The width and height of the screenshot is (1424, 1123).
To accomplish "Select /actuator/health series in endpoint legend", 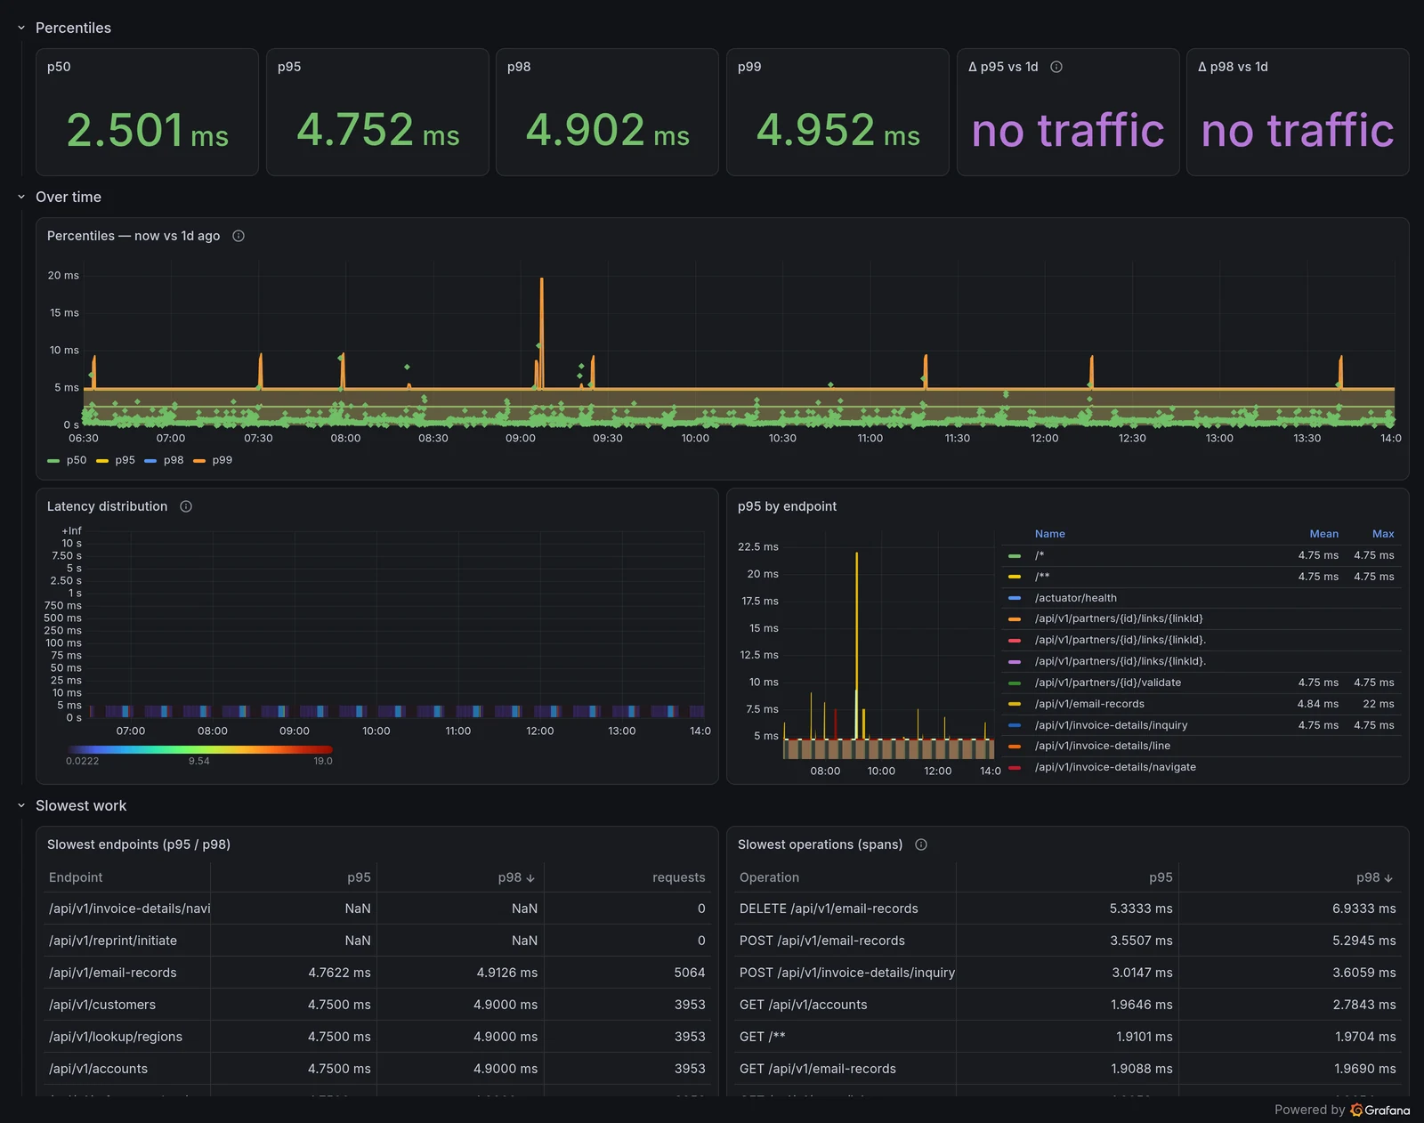I will [x=1075, y=598].
